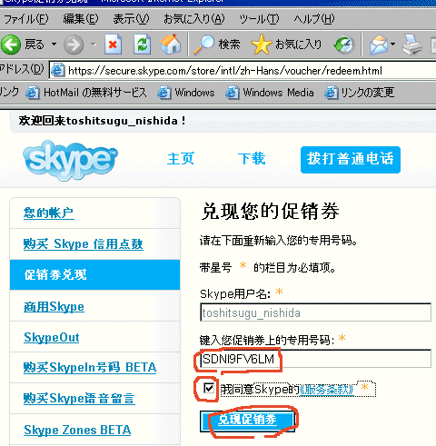Image resolution: width=436 pixels, height=446 pixels.
Task: Click the Refresh page icon
Action: click(143, 45)
